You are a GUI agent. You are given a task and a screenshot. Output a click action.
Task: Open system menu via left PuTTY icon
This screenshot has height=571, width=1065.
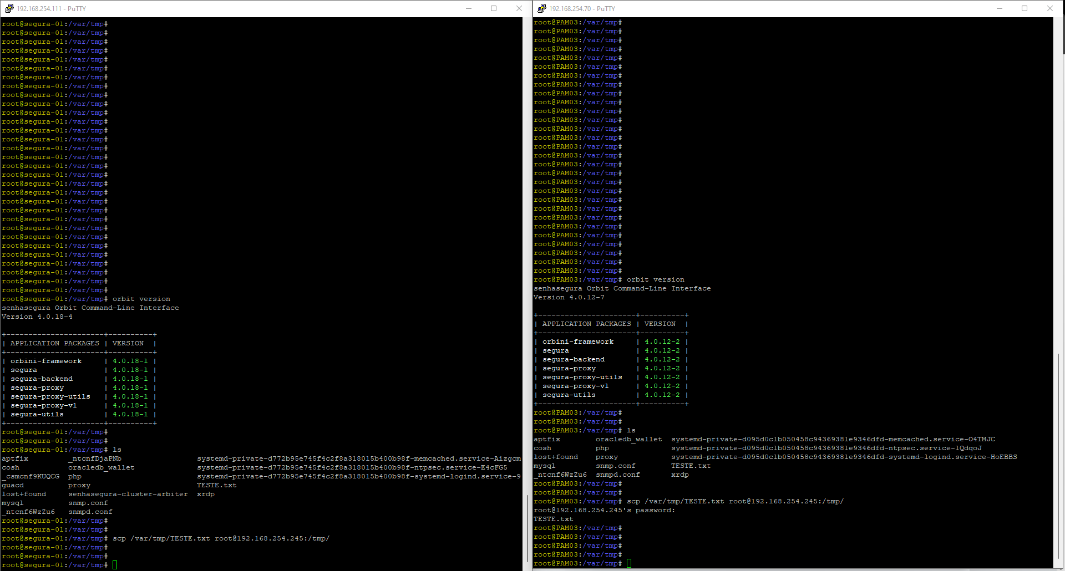tap(9, 8)
